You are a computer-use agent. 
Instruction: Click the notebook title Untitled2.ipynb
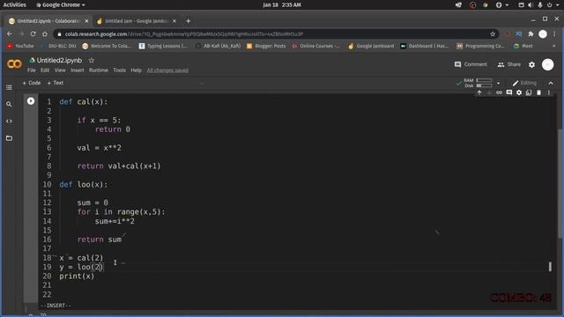point(59,61)
